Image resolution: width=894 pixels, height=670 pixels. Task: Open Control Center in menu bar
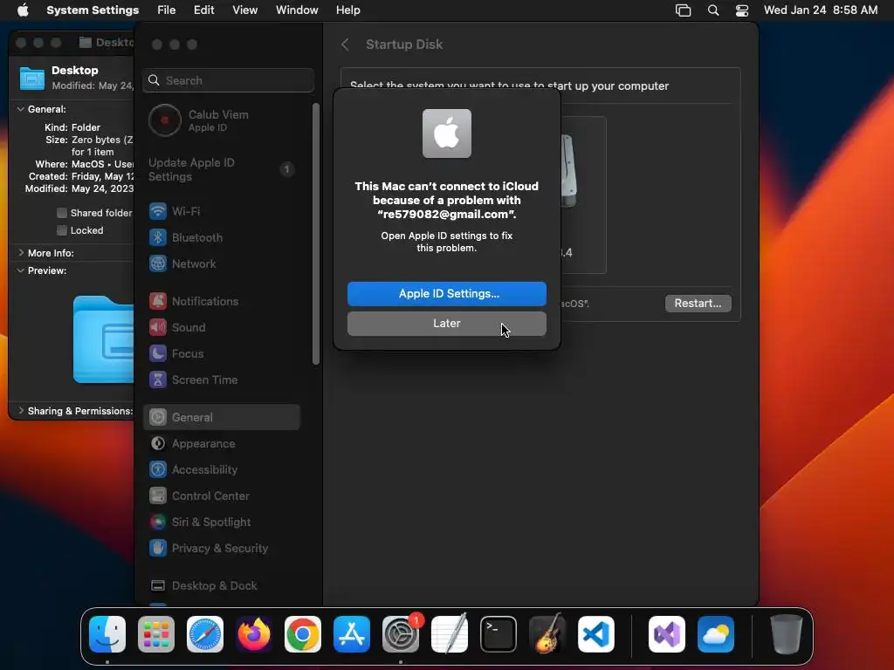[742, 10]
